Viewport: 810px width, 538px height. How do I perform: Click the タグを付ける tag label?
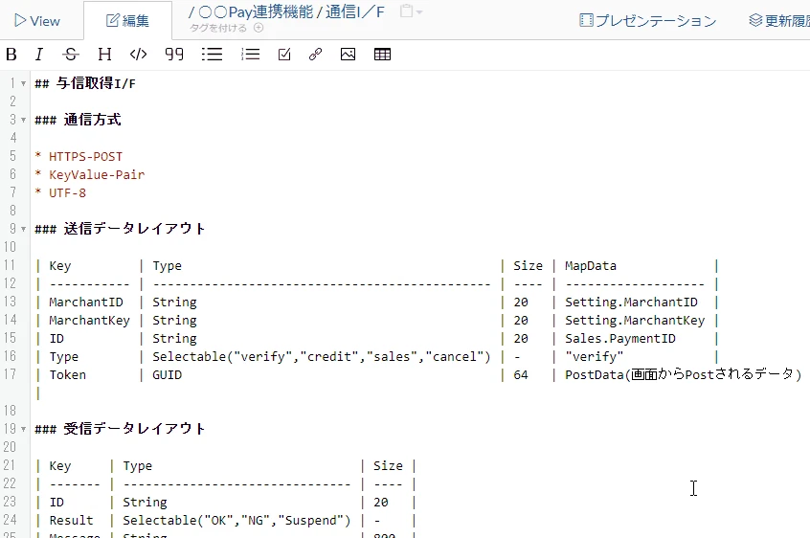coord(218,28)
